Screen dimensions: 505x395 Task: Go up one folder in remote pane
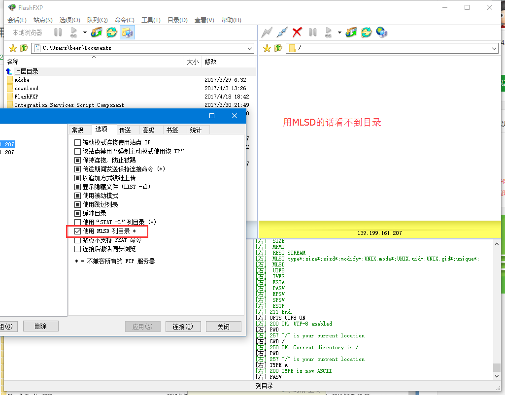point(278,48)
